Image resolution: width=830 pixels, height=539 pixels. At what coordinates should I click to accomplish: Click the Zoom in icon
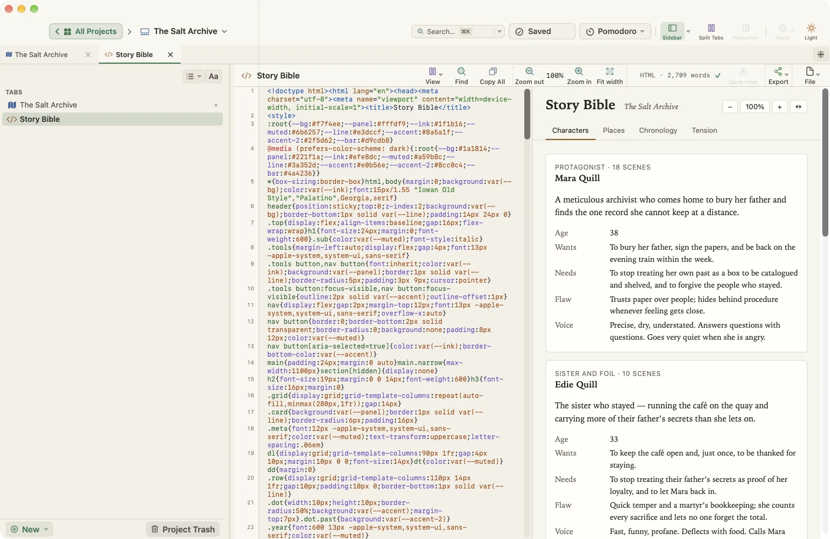579,71
